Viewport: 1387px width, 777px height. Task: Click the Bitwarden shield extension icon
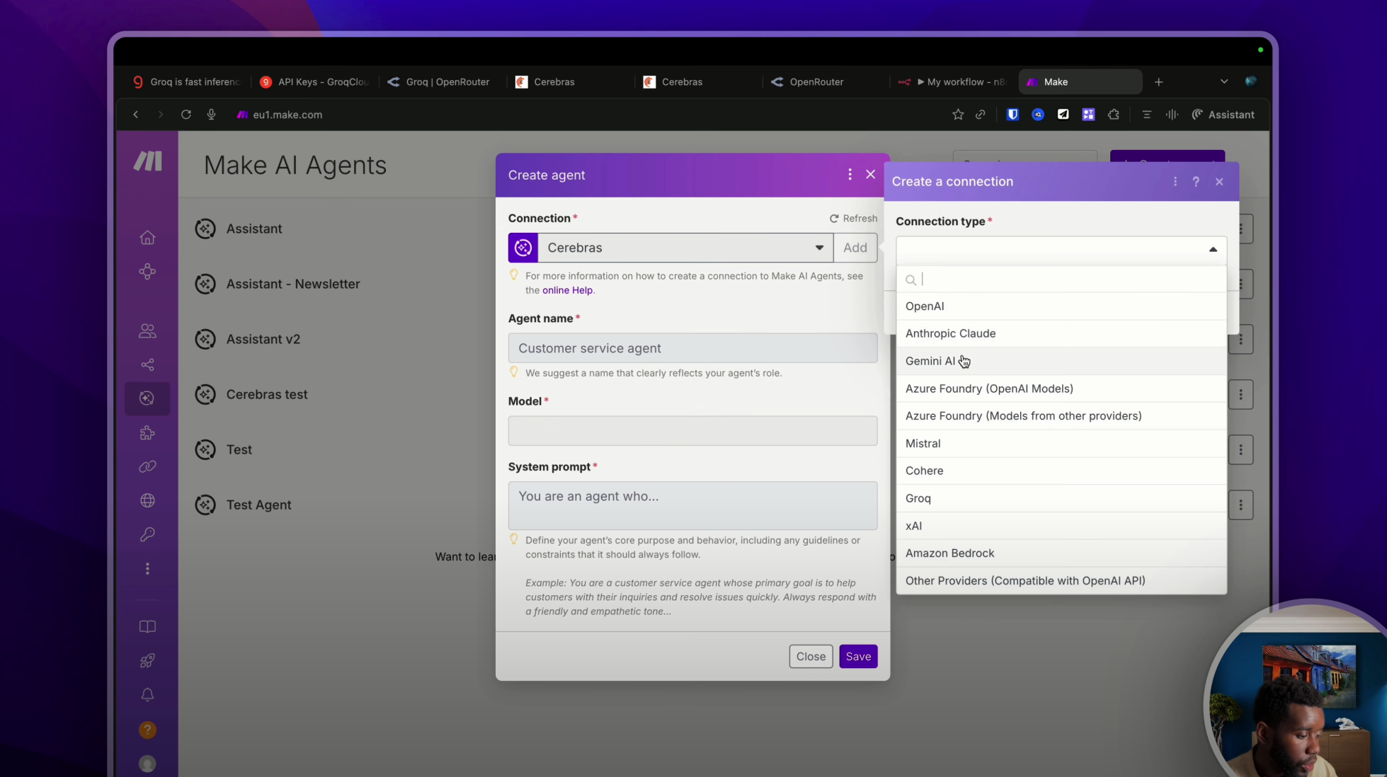click(x=1012, y=115)
